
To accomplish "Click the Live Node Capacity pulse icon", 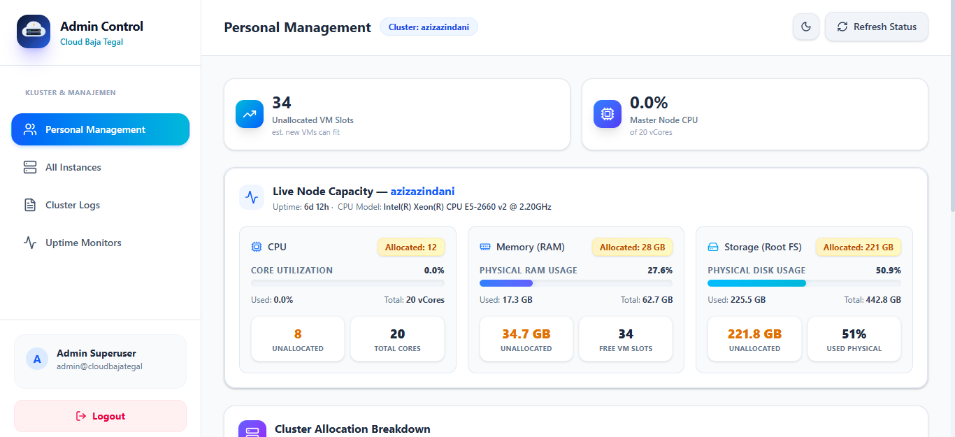I will pos(252,197).
